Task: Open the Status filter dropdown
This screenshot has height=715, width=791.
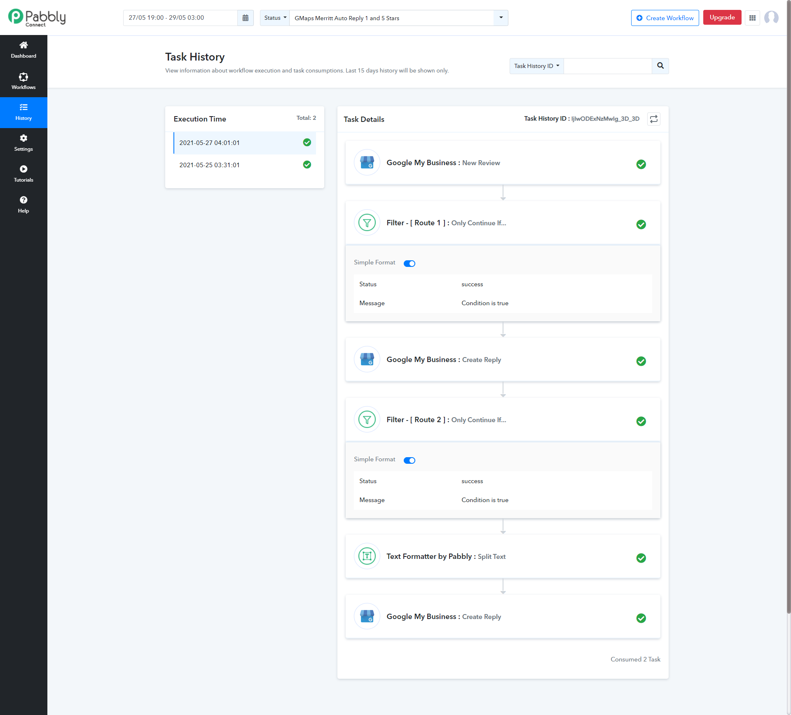Action: [x=275, y=18]
